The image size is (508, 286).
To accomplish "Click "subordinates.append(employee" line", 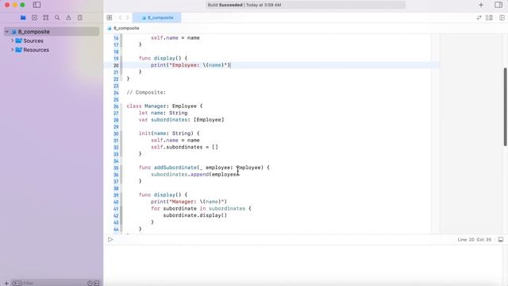I will point(194,174).
